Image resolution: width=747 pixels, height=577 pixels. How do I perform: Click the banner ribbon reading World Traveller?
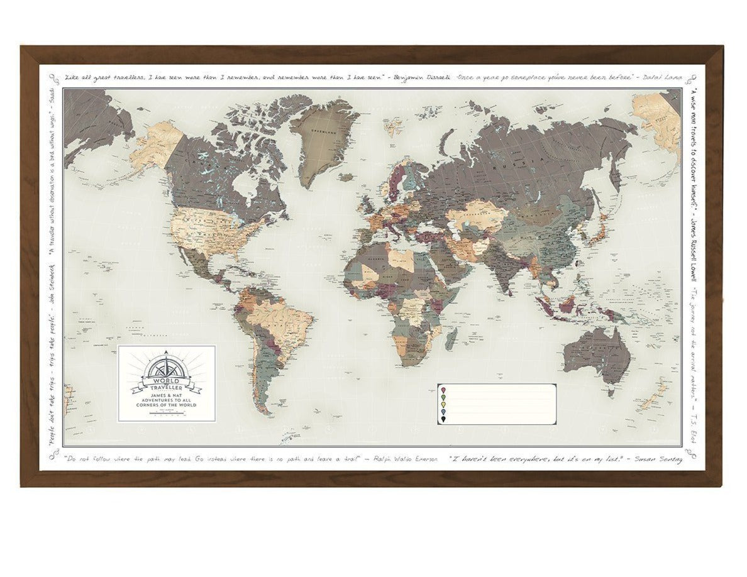point(167,384)
